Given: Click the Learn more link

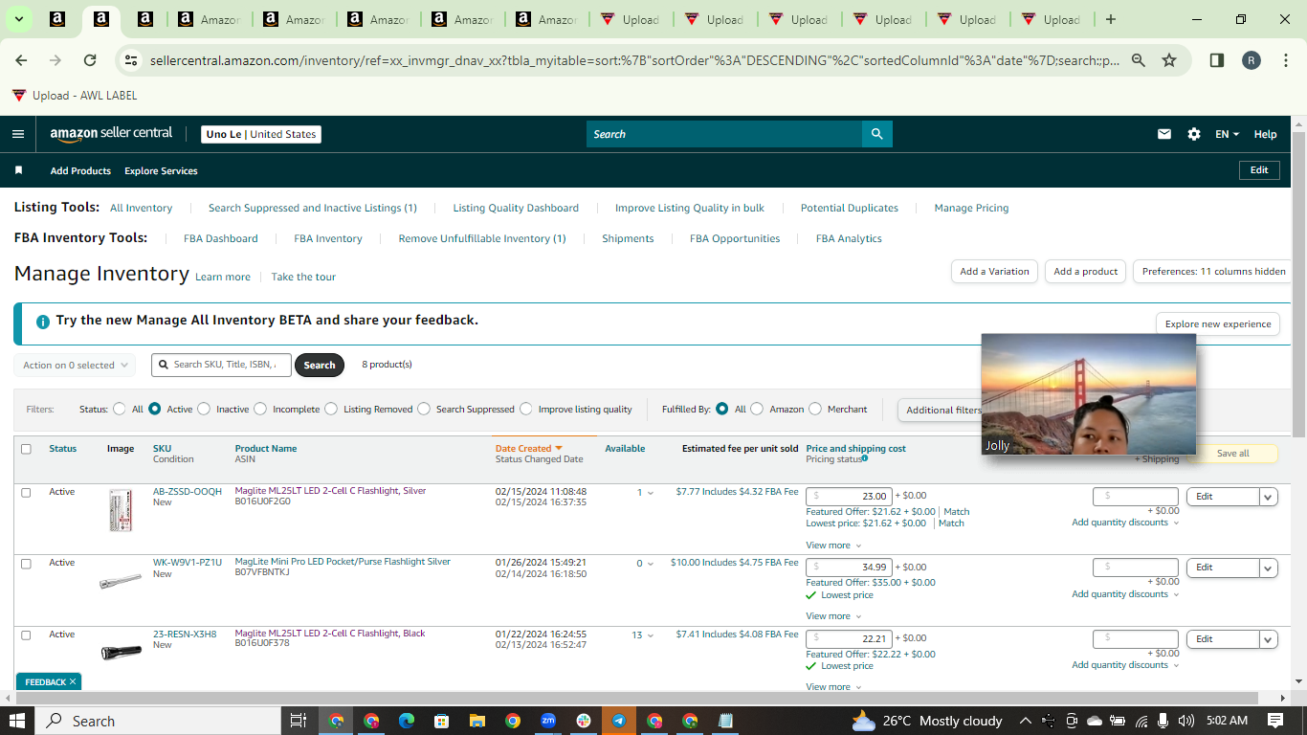Looking at the screenshot, I should (x=223, y=277).
